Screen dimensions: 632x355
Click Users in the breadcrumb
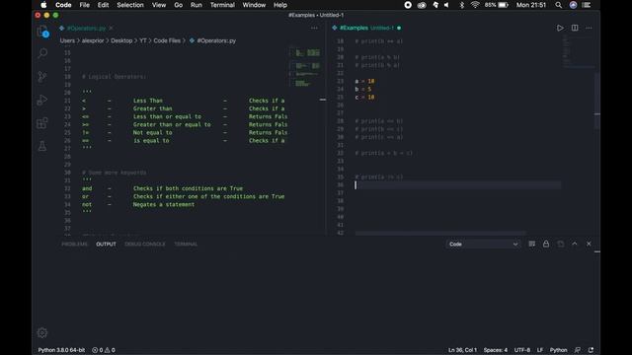(67, 40)
